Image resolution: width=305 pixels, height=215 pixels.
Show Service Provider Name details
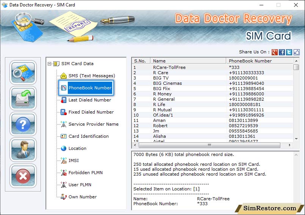click(93, 124)
